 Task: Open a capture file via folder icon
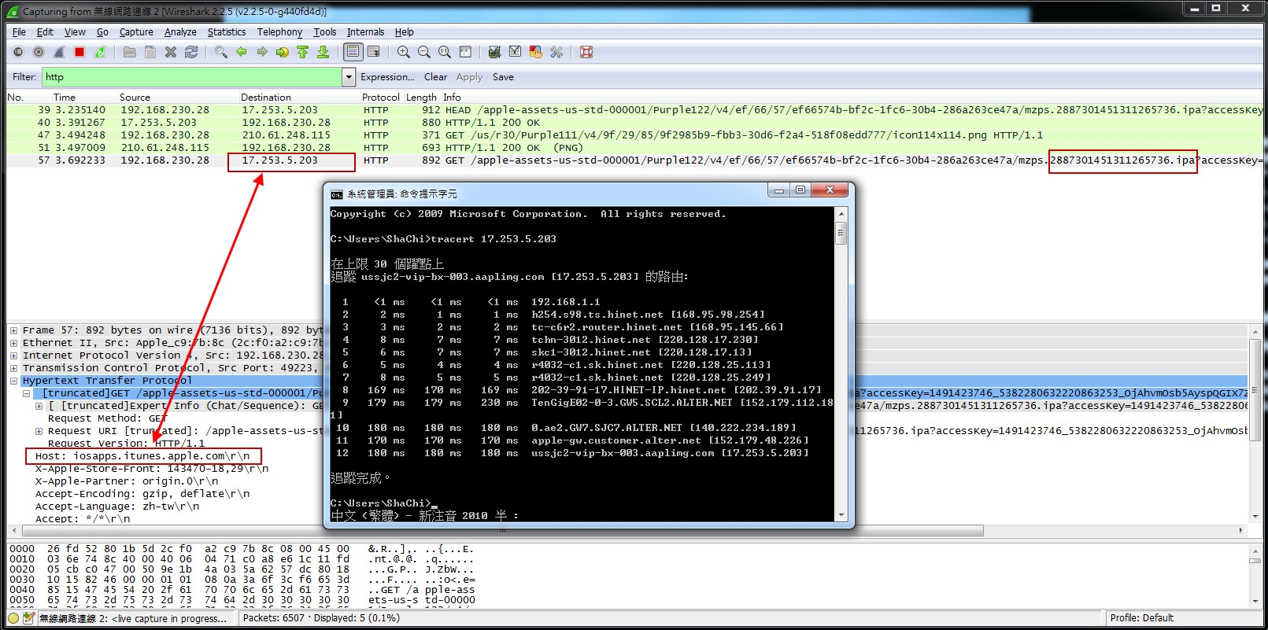pyautogui.click(x=130, y=52)
